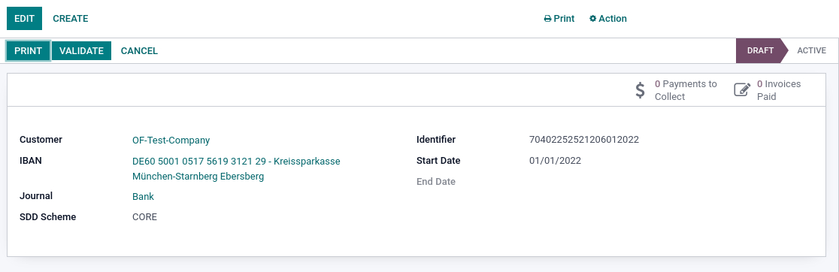
Task: Click the Identifier value 70402252521206012022
Action: [x=584, y=140]
